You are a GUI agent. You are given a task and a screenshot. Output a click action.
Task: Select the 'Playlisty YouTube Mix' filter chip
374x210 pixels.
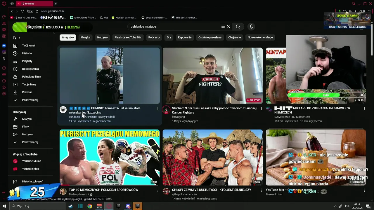tap(128, 37)
